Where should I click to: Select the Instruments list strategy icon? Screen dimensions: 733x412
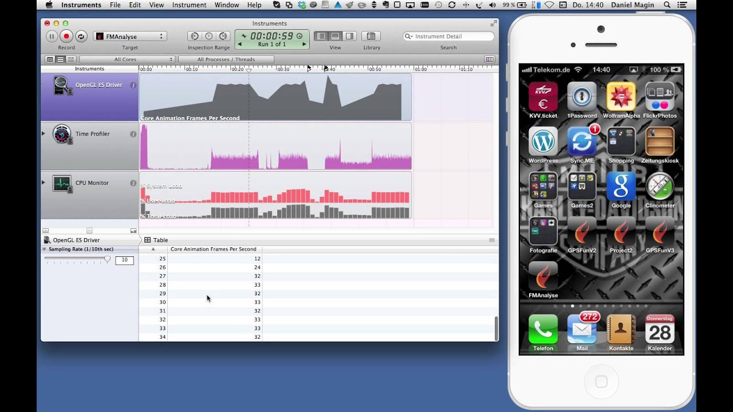(60, 60)
